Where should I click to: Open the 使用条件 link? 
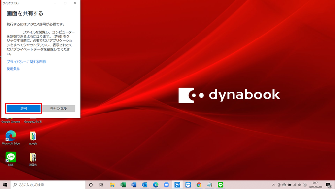pos(13,69)
